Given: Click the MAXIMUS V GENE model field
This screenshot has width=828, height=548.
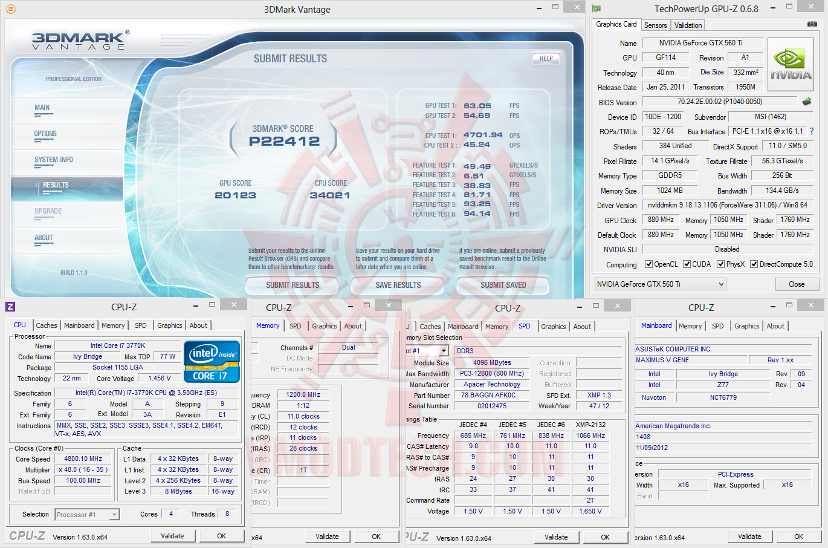Looking at the screenshot, I should 690,360.
